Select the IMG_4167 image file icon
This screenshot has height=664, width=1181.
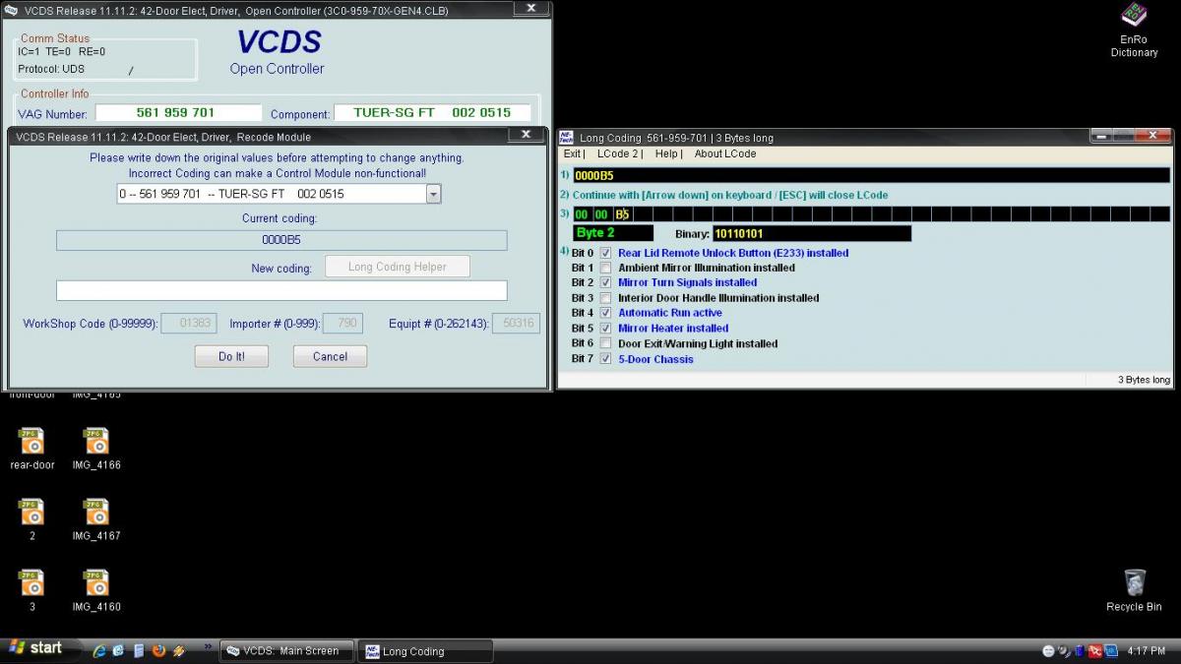(x=96, y=519)
